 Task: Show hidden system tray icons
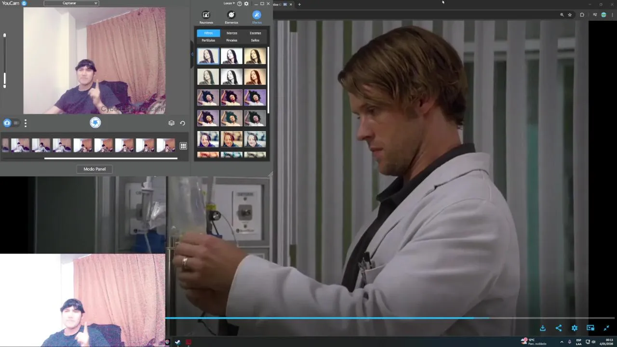562,342
